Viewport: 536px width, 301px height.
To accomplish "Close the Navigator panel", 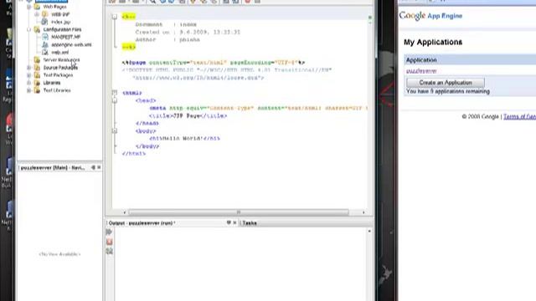I will [99, 167].
